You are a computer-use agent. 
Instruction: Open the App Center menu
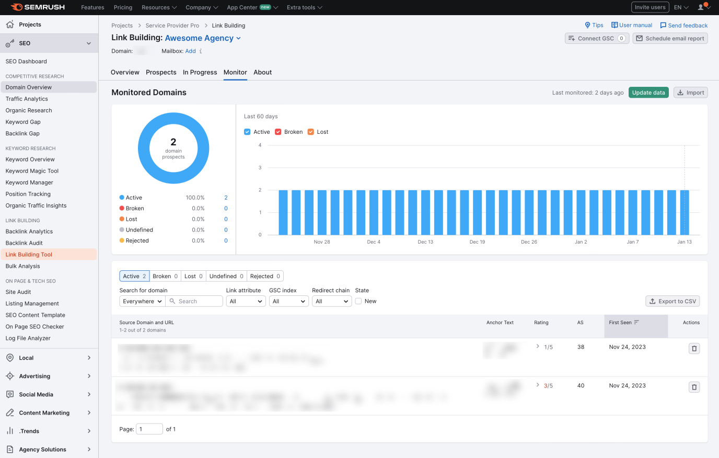pyautogui.click(x=252, y=7)
